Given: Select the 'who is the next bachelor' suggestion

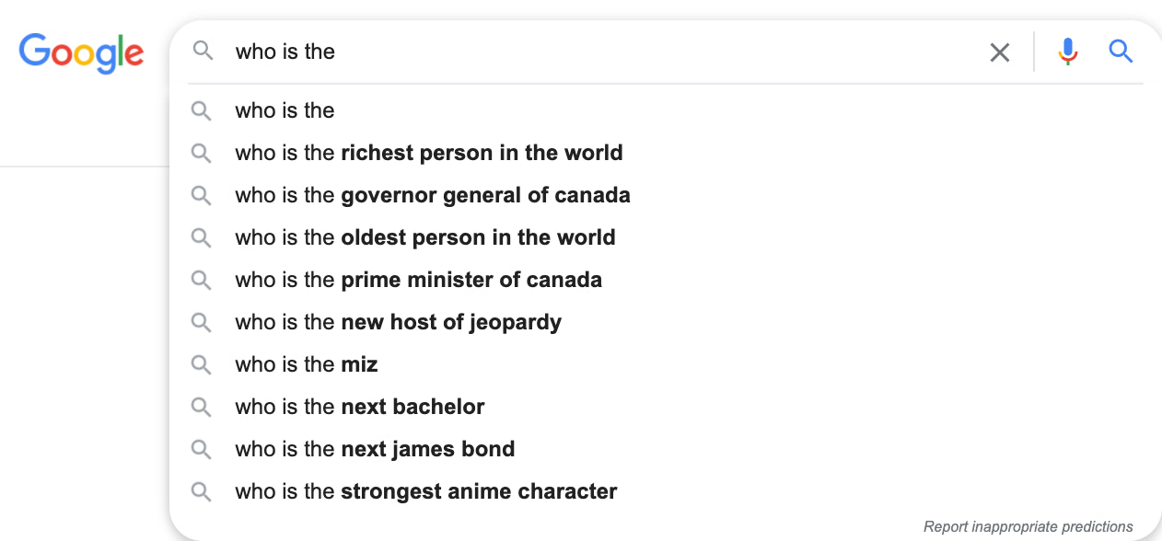Looking at the screenshot, I should pyautogui.click(x=359, y=407).
